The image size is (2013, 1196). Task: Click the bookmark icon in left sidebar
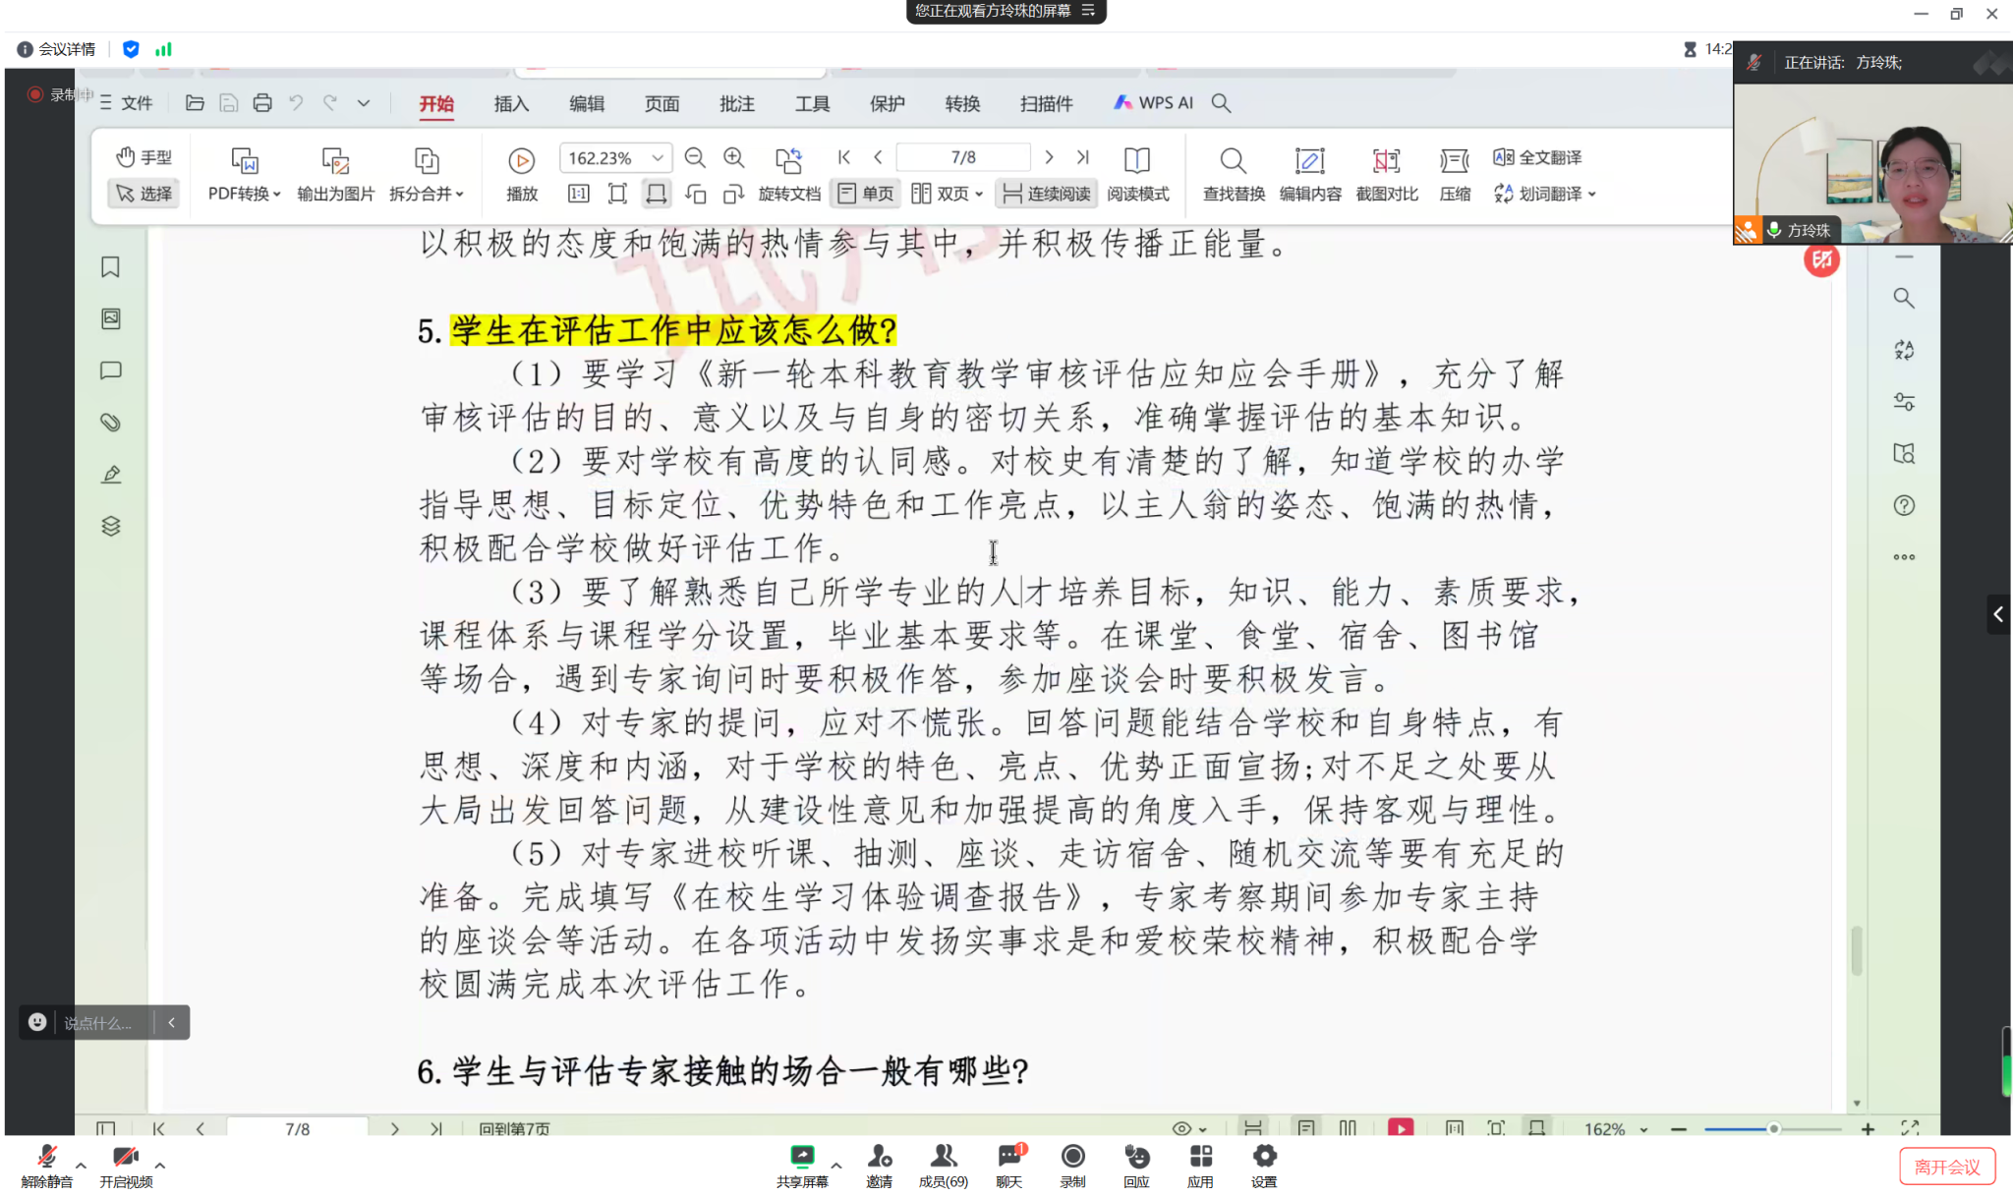[x=110, y=267]
